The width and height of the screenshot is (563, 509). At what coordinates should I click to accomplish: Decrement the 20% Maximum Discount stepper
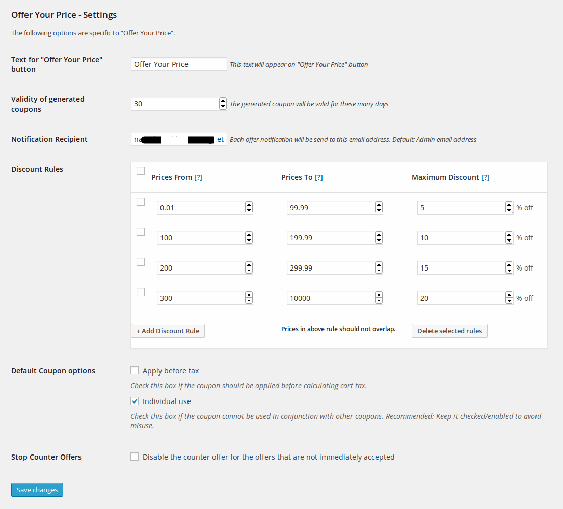(509, 301)
